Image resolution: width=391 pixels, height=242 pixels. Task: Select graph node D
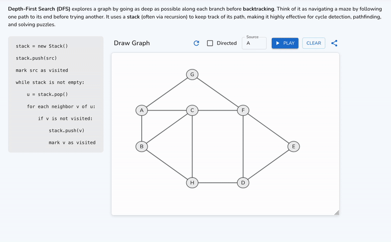pos(243,183)
